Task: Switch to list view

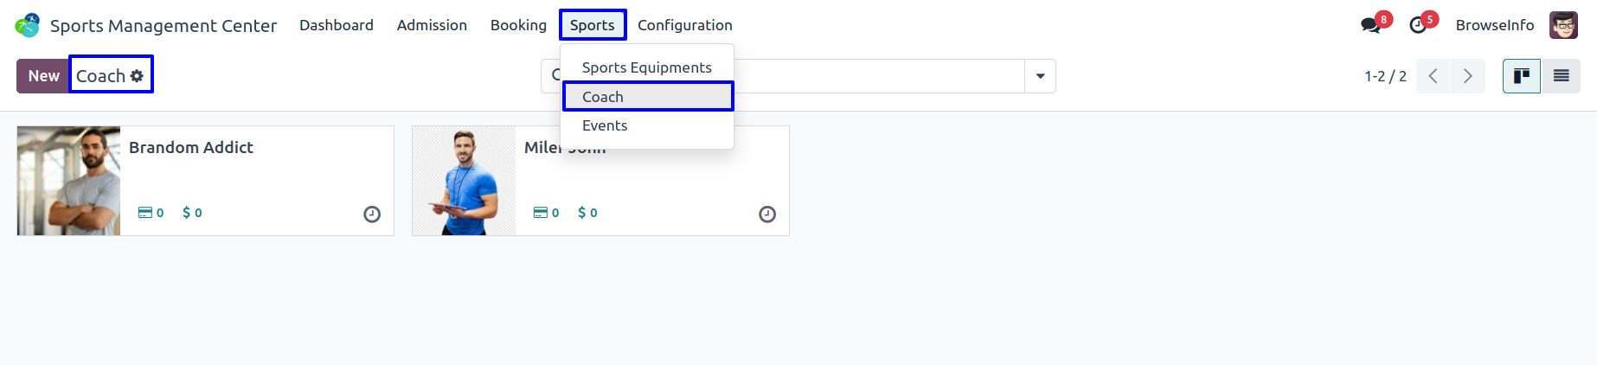Action: (1561, 76)
